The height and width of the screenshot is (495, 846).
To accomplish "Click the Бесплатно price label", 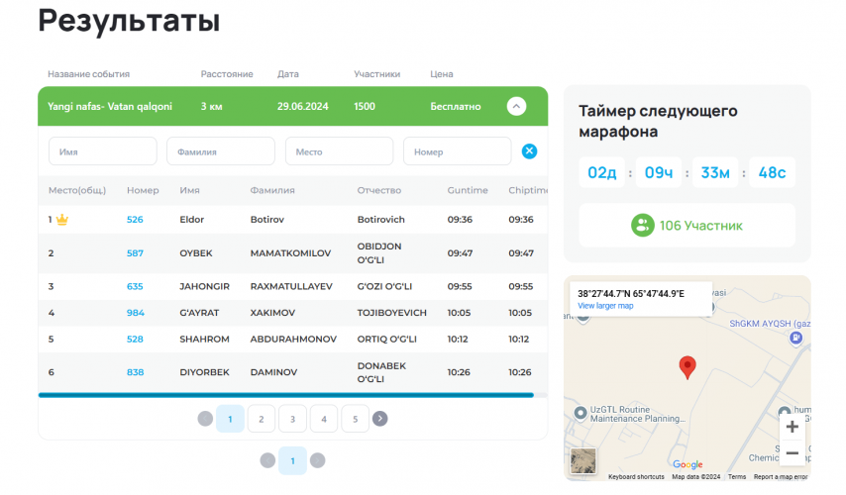I will coord(456,106).
